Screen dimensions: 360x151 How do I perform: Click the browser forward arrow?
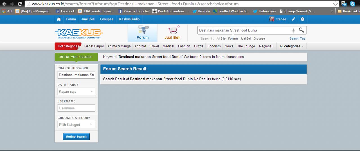pos(12,4)
